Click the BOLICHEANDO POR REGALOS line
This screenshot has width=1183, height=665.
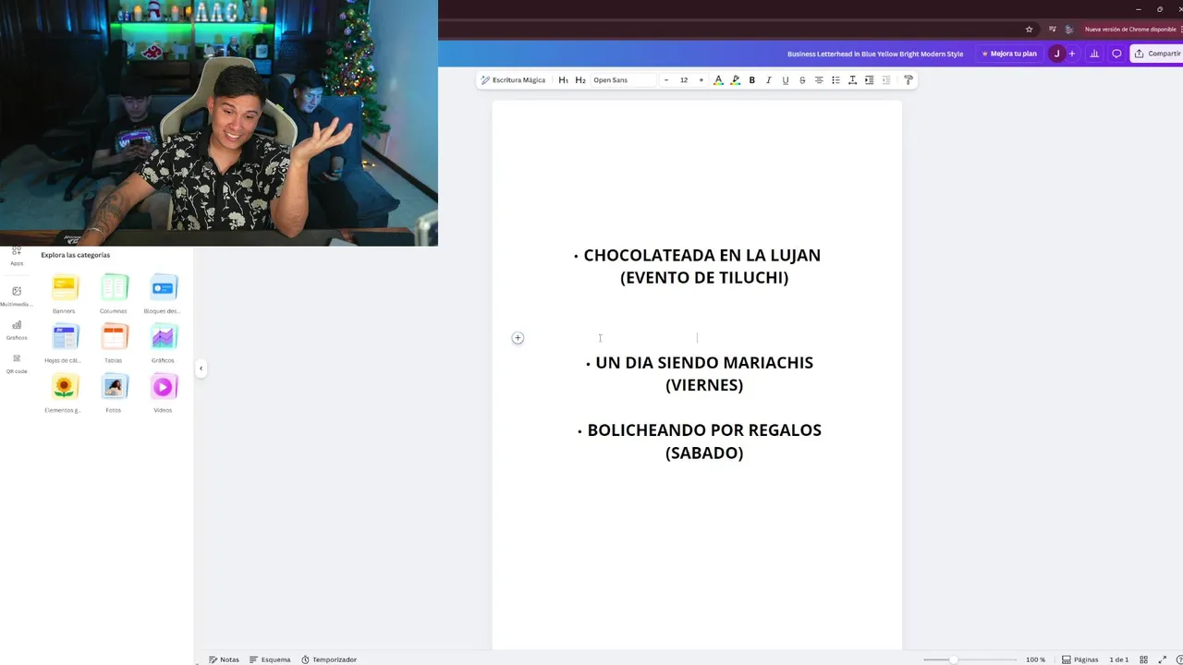tap(704, 430)
